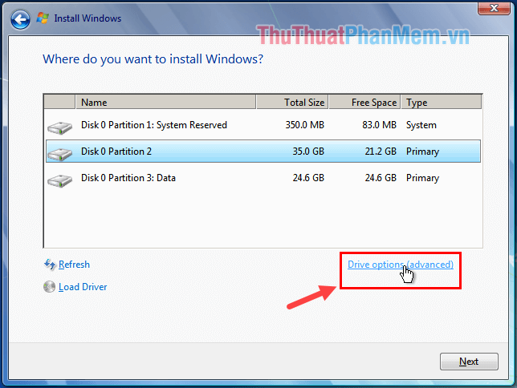
Task: Click drive icon for Partition 3: Data
Action: 59,180
